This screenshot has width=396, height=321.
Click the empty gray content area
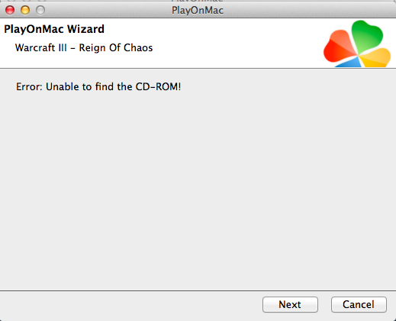point(198,191)
